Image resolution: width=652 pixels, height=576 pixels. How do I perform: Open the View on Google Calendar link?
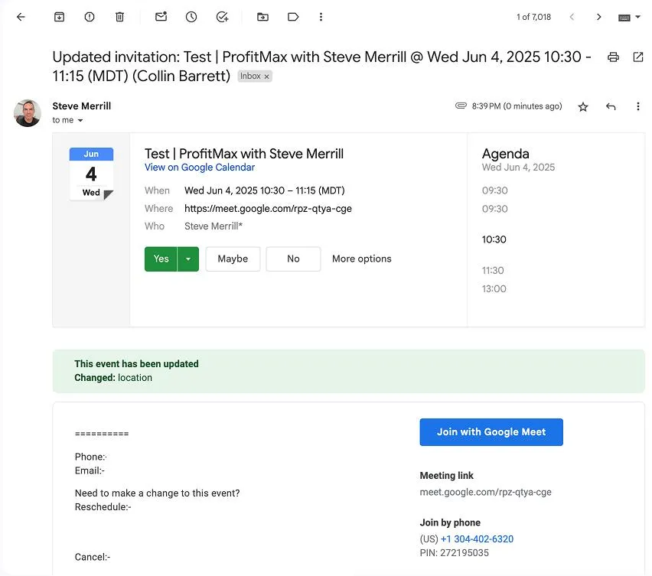[200, 168]
